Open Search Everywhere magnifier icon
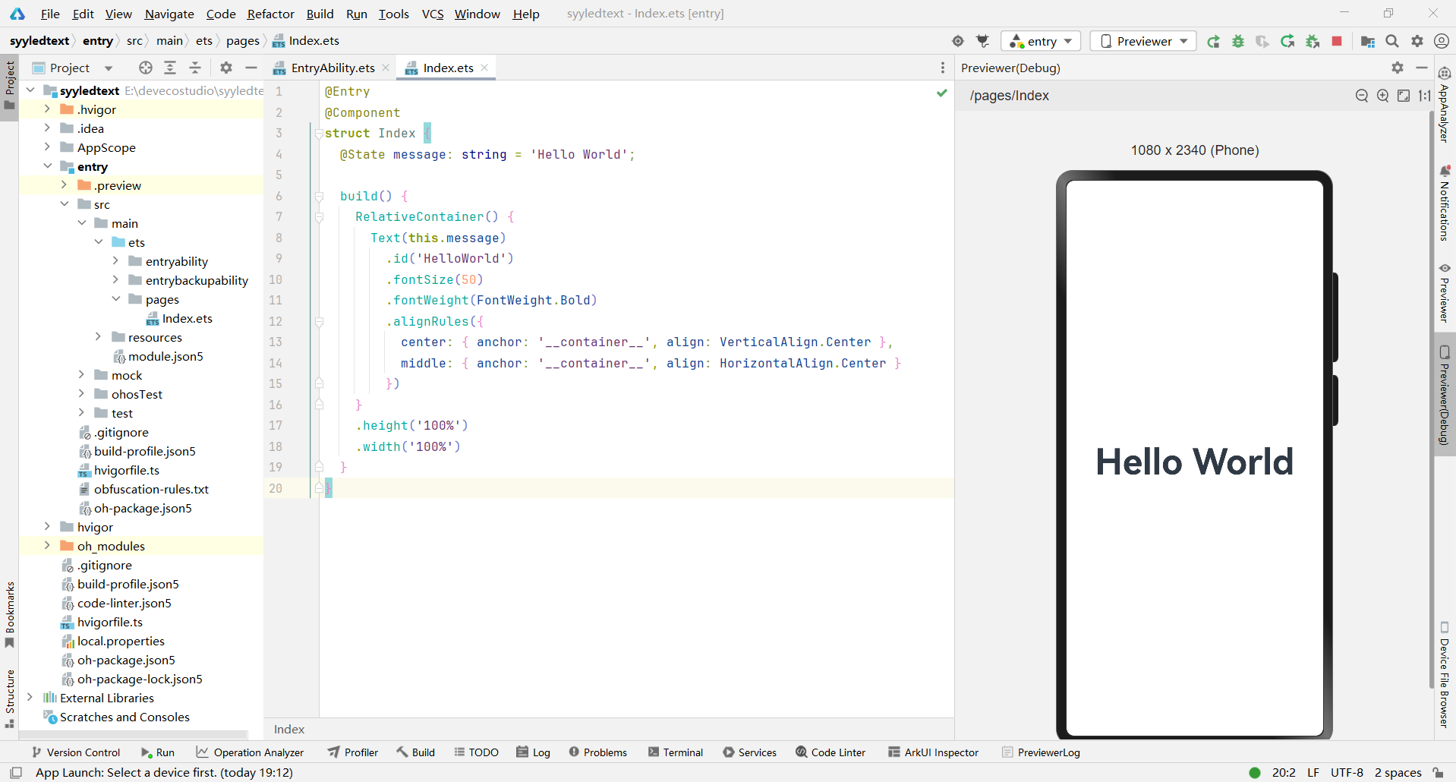 (x=1392, y=41)
